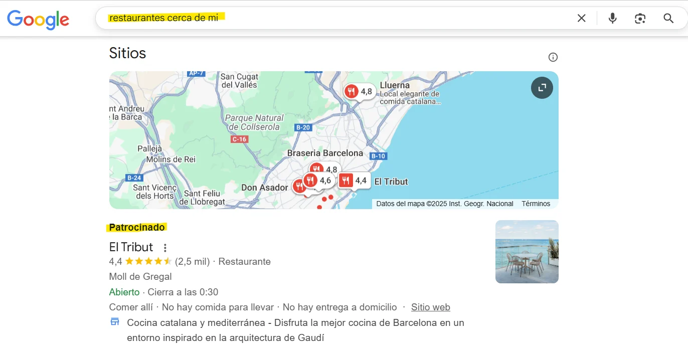Click the storefront icon beside Cocina catalana description
The height and width of the screenshot is (349, 688).
click(115, 322)
